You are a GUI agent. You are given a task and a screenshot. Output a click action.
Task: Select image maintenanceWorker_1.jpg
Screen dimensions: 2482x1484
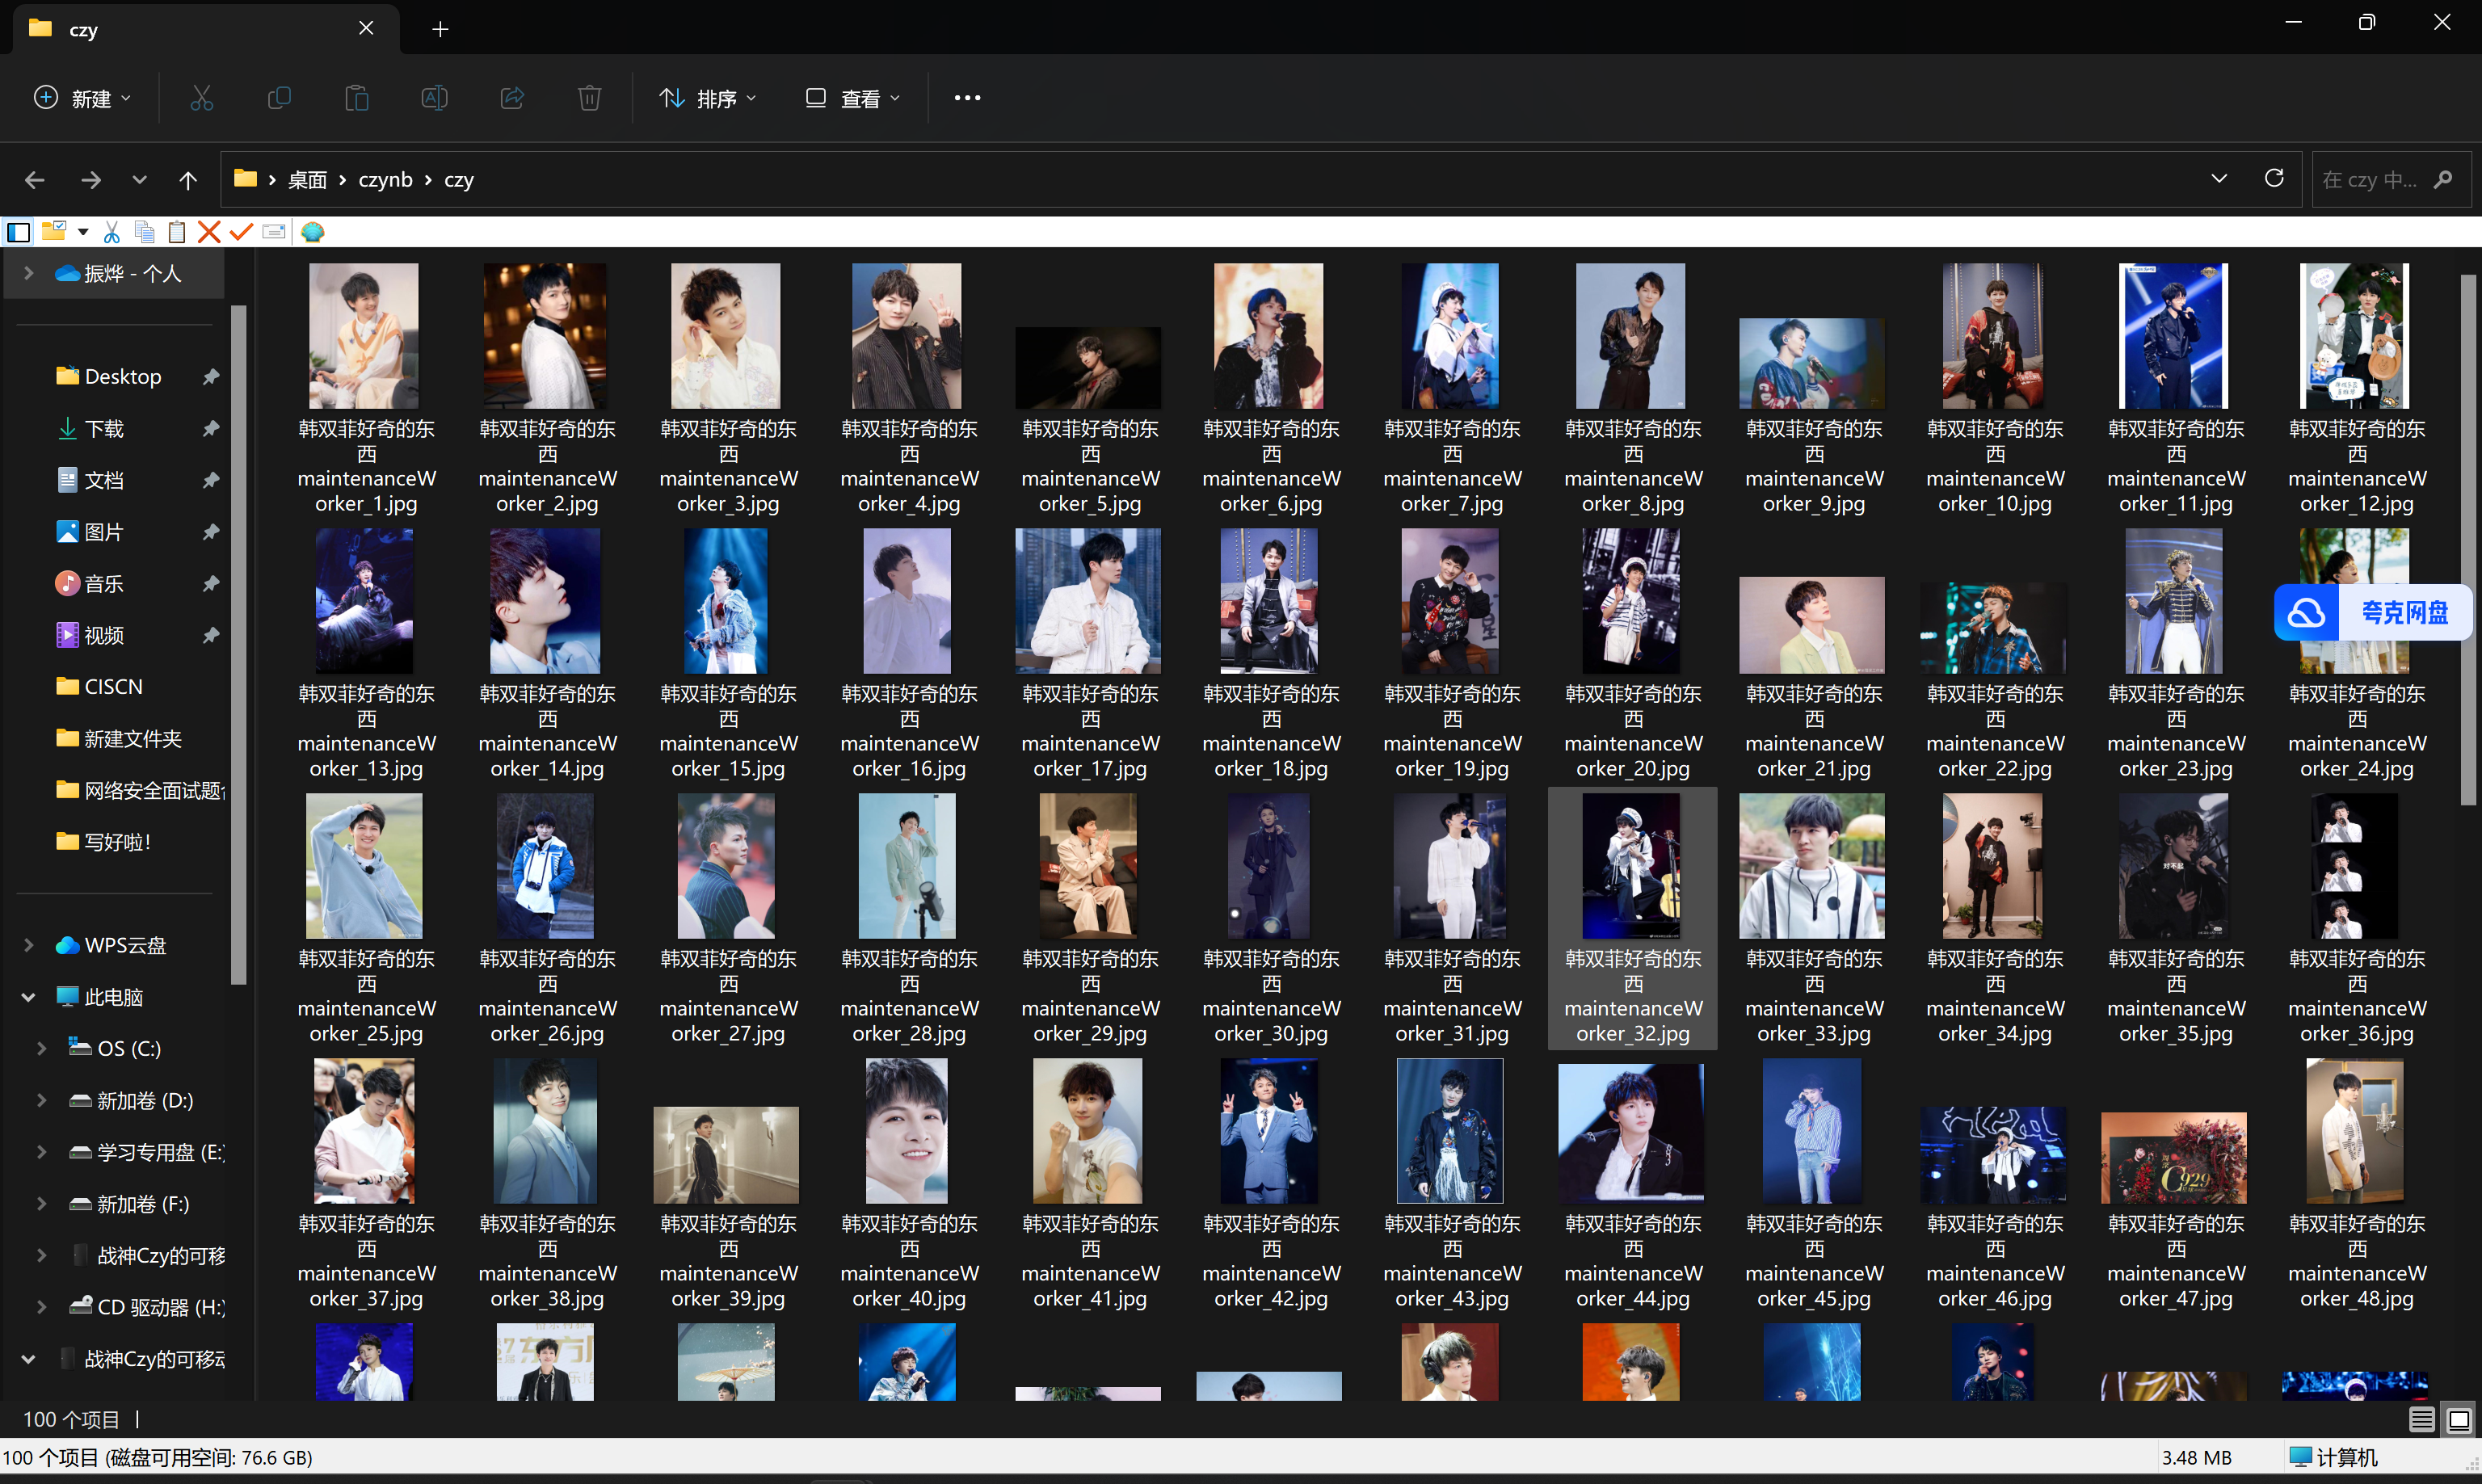(366, 389)
